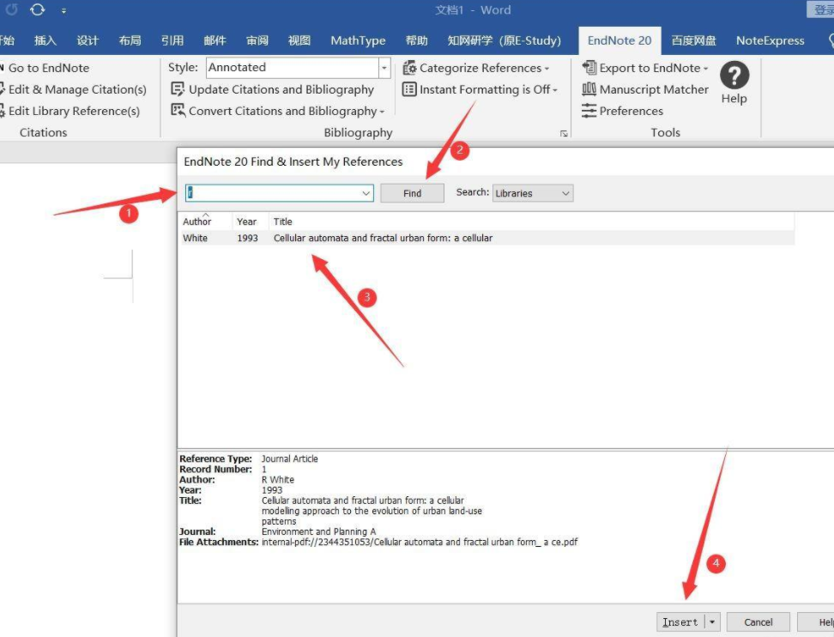Switch to the 引用 tab
This screenshot has height=637, width=834.
tap(172, 40)
